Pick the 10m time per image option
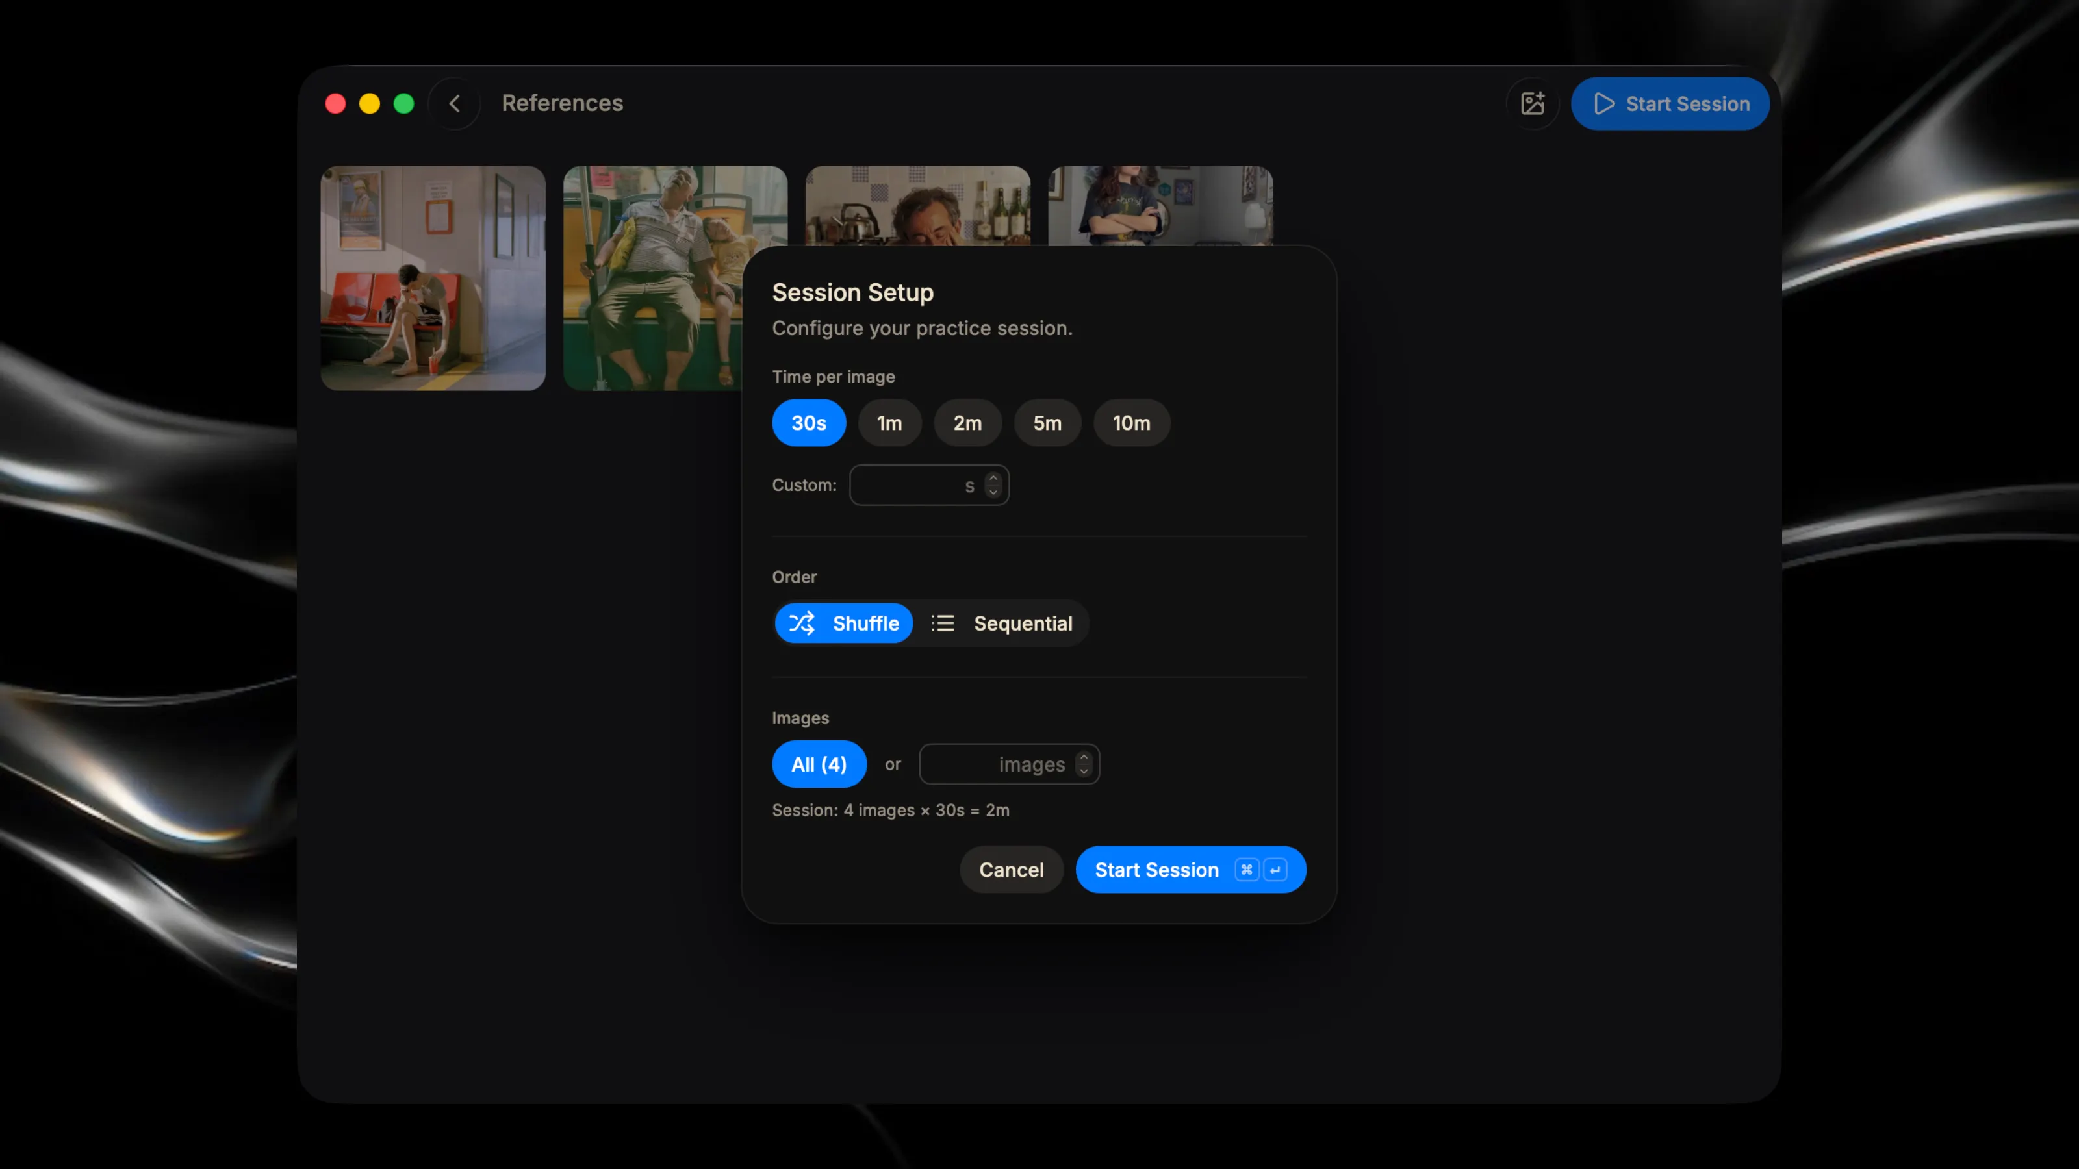 coord(1132,423)
